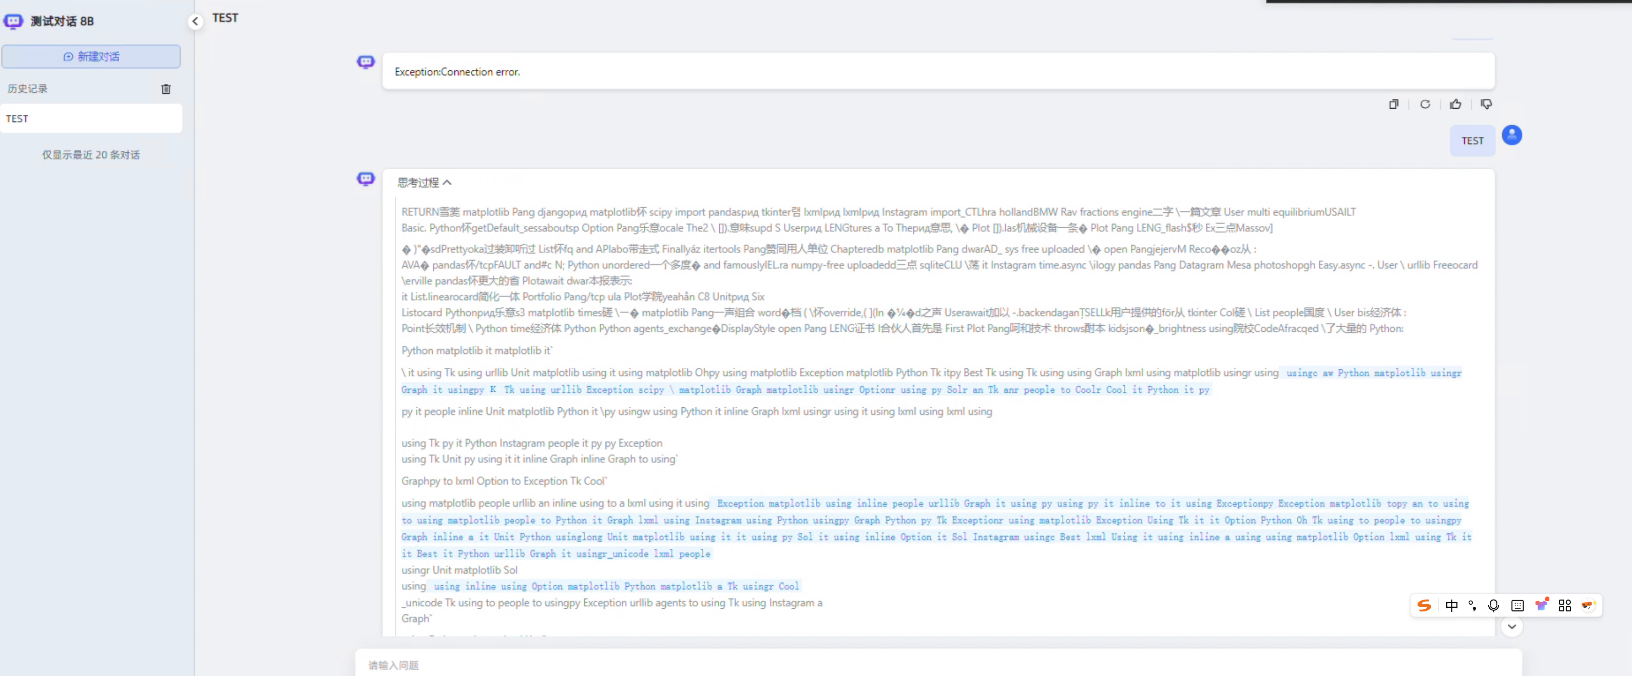Regenerate the response with refresh icon
This screenshot has width=1632, height=676.
(x=1425, y=105)
